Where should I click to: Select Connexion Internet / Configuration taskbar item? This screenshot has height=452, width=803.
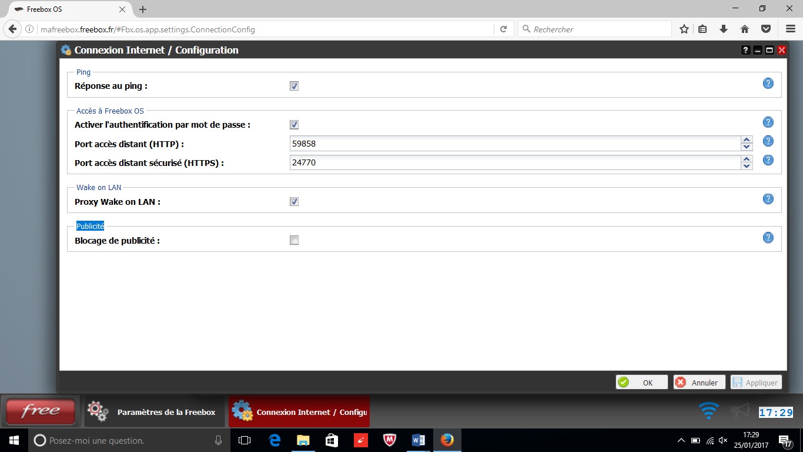coord(299,411)
